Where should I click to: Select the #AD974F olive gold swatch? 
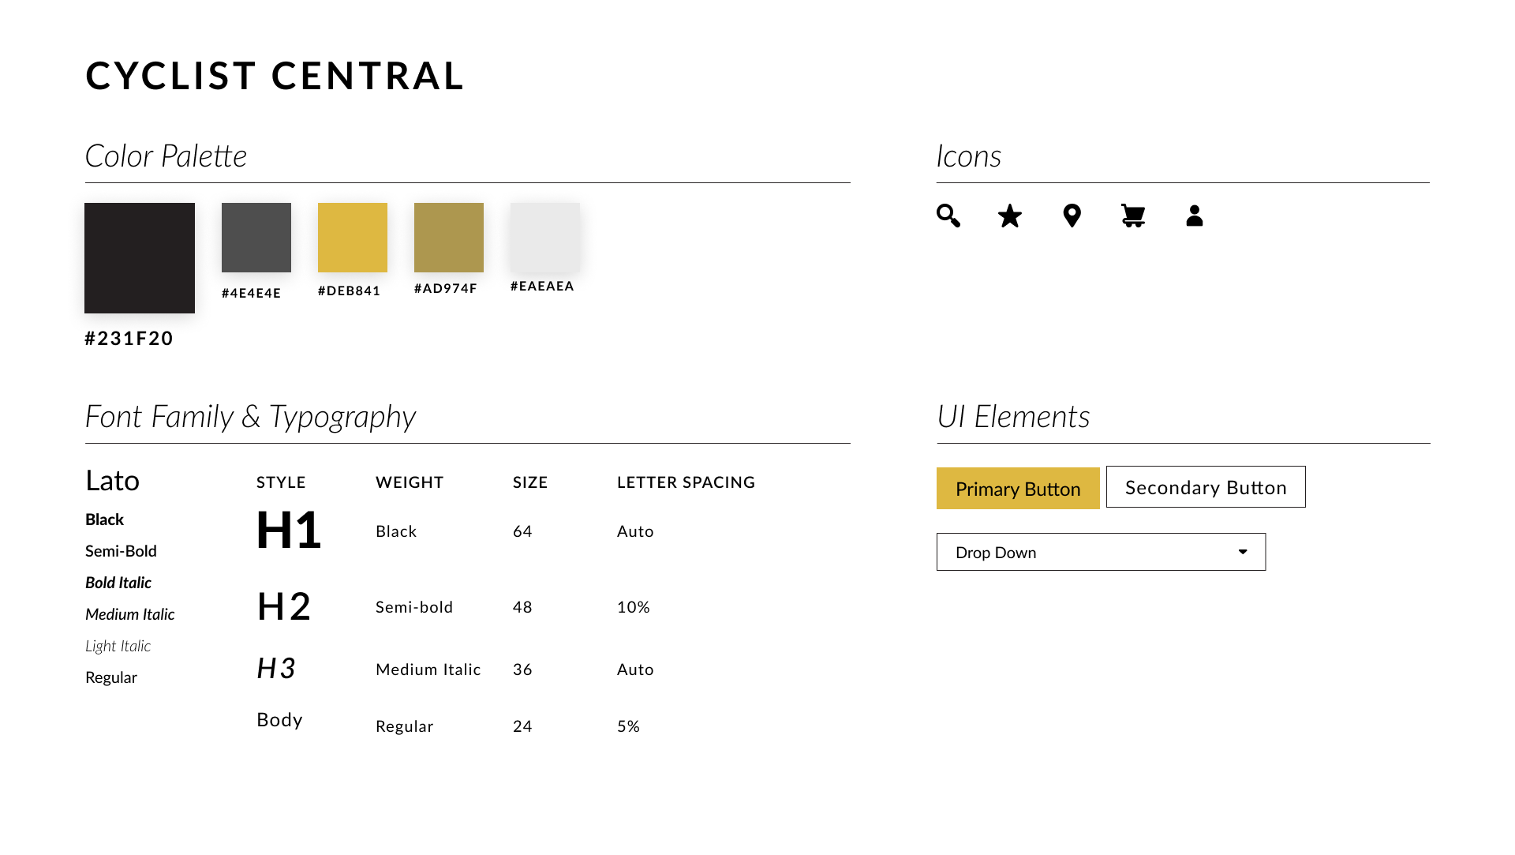(x=448, y=238)
